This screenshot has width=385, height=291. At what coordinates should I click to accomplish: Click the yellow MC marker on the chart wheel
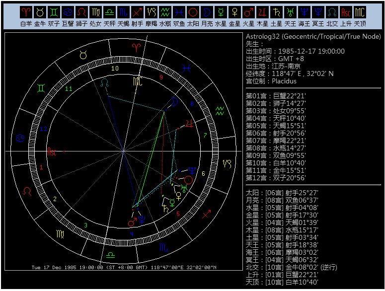pyautogui.click(x=138, y=80)
